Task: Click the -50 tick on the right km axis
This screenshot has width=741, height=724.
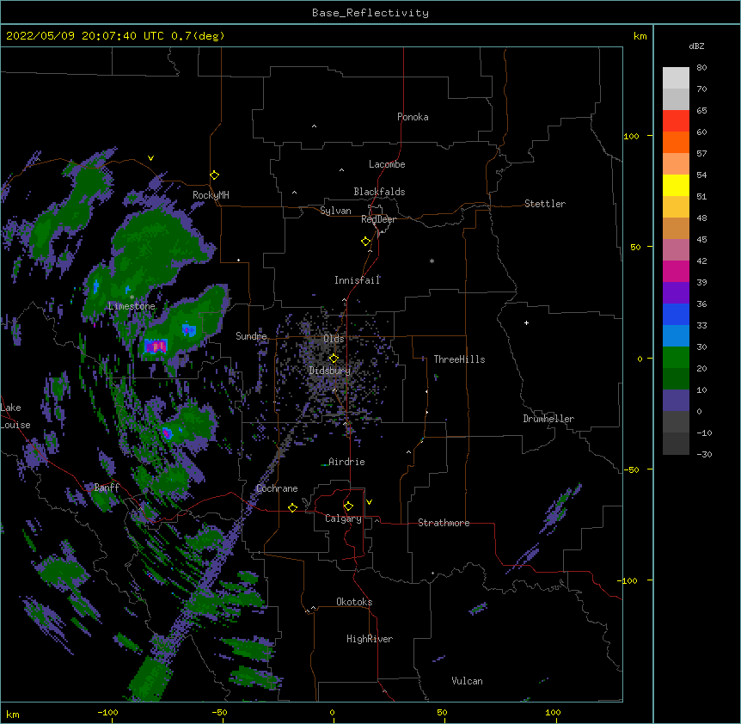Action: point(631,469)
